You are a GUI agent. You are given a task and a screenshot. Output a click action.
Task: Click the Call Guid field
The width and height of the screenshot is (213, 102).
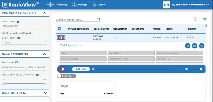coord(179,59)
